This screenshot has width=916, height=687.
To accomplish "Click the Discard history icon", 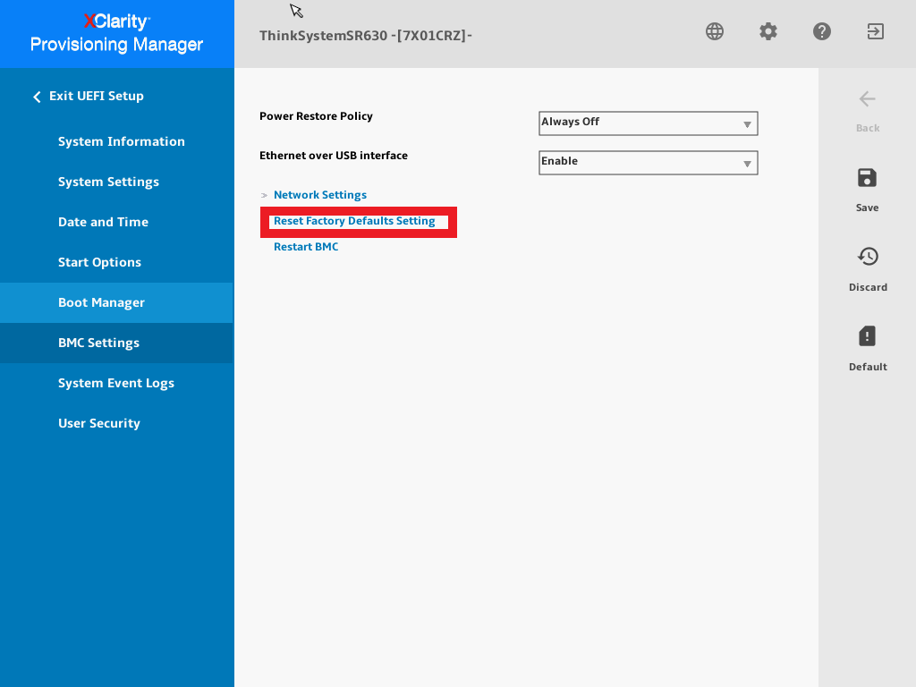I will [x=868, y=257].
